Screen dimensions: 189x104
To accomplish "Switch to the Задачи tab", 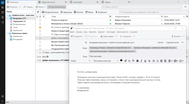I will pyautogui.click(x=108, y=2).
